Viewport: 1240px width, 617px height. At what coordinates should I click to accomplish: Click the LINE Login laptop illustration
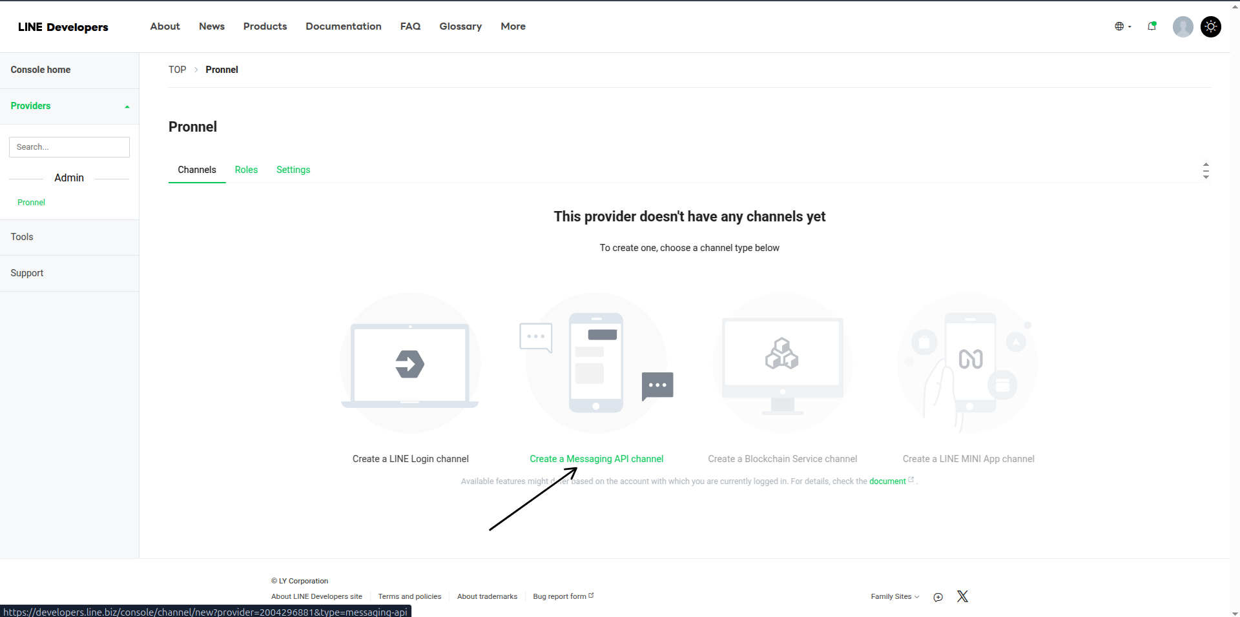[410, 363]
